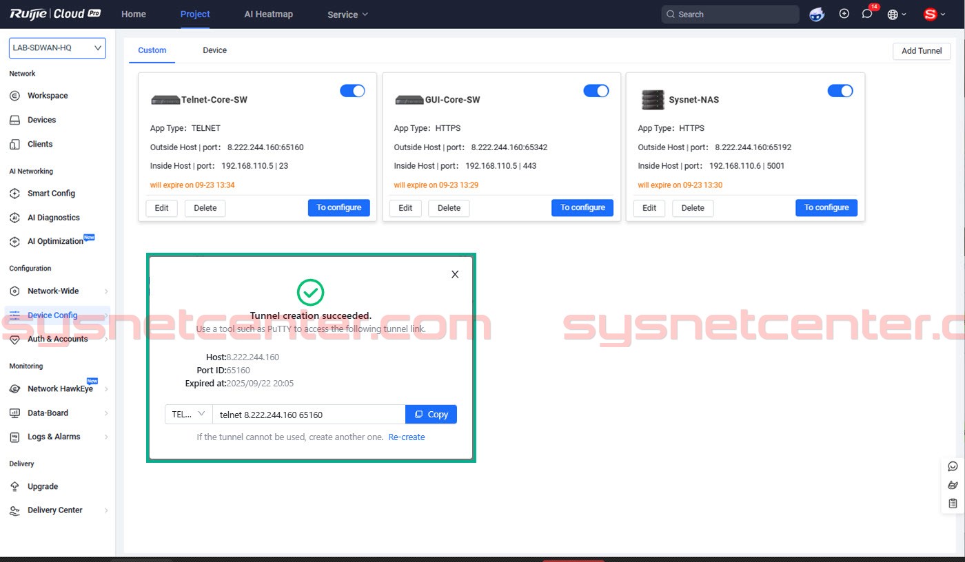Edit the GUI-Core-SW tunnel
Image resolution: width=965 pixels, height=562 pixels.
[x=405, y=208]
